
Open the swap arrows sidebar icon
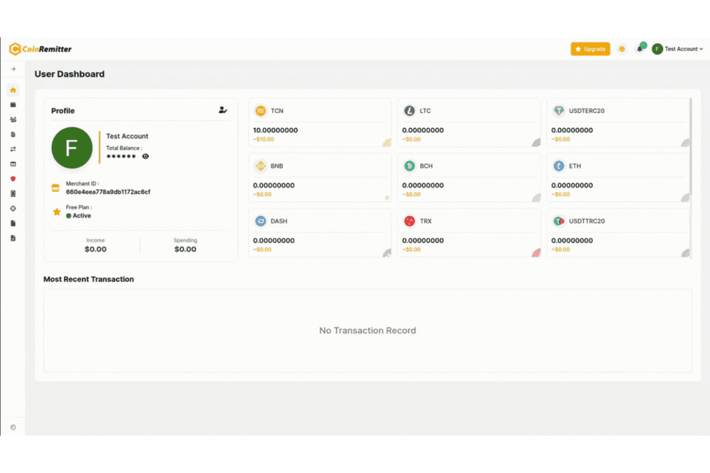[x=13, y=150]
